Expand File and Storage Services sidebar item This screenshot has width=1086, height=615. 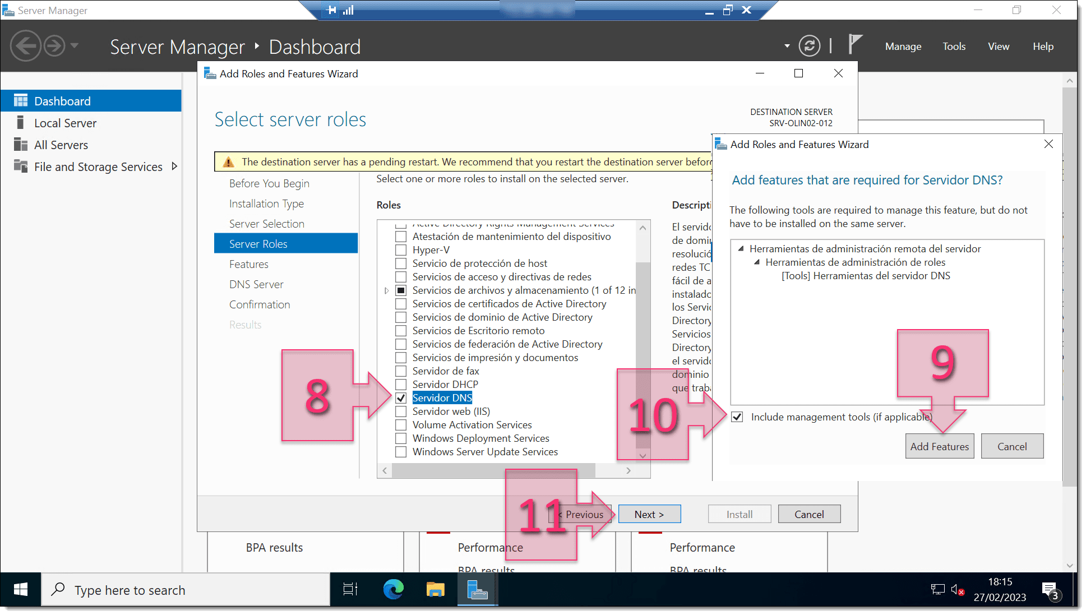(176, 167)
